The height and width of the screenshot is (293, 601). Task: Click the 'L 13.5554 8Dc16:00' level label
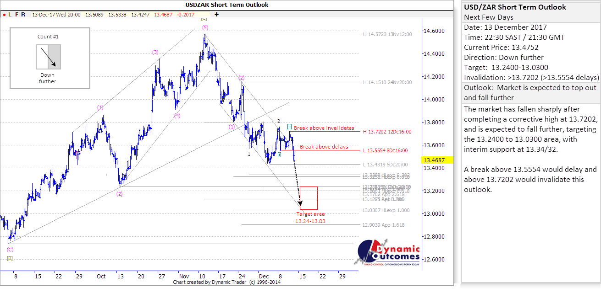point(386,150)
